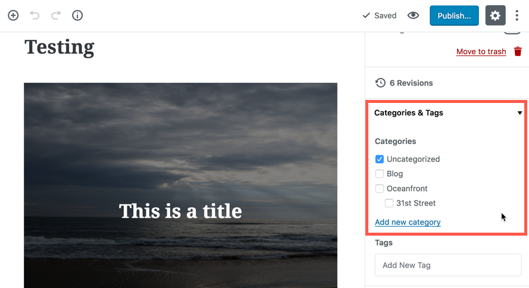Open the content structure info icon
This screenshot has height=288, width=529.
[x=77, y=15]
